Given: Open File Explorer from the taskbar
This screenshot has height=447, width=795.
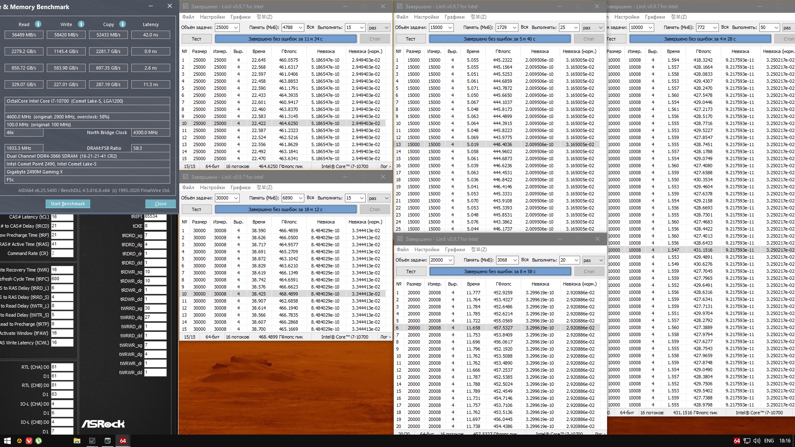Looking at the screenshot, I should tap(77, 441).
